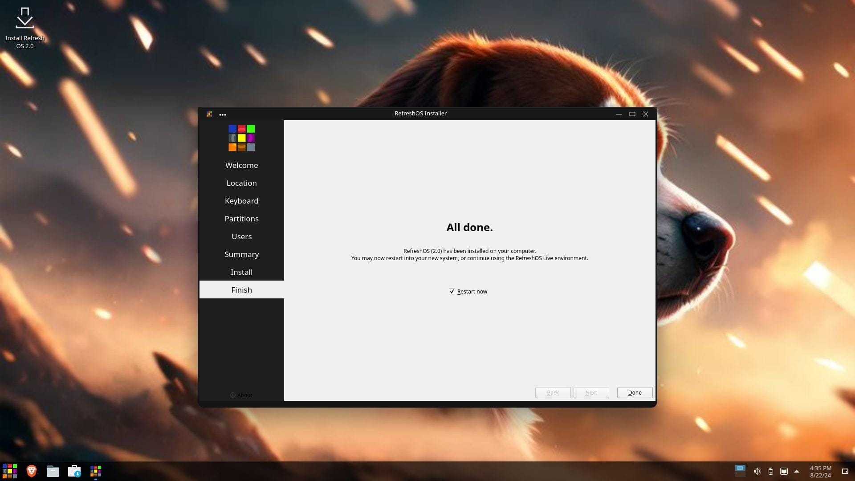
Task: Open the RefreshOS application launcher menu
Action: pos(10,471)
